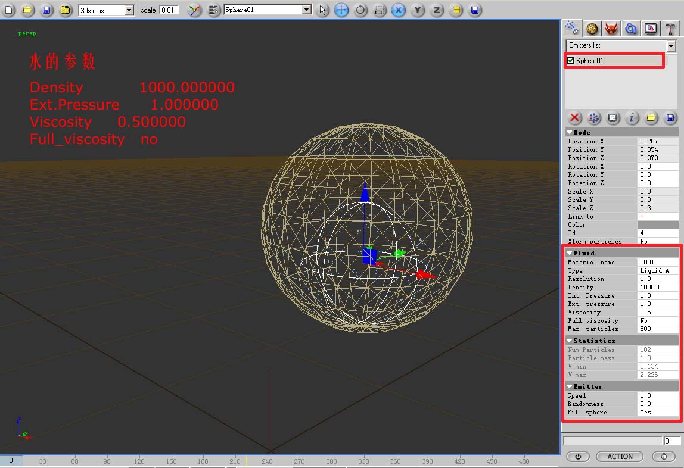Click the emitter Speed value 1.0

coord(658,395)
